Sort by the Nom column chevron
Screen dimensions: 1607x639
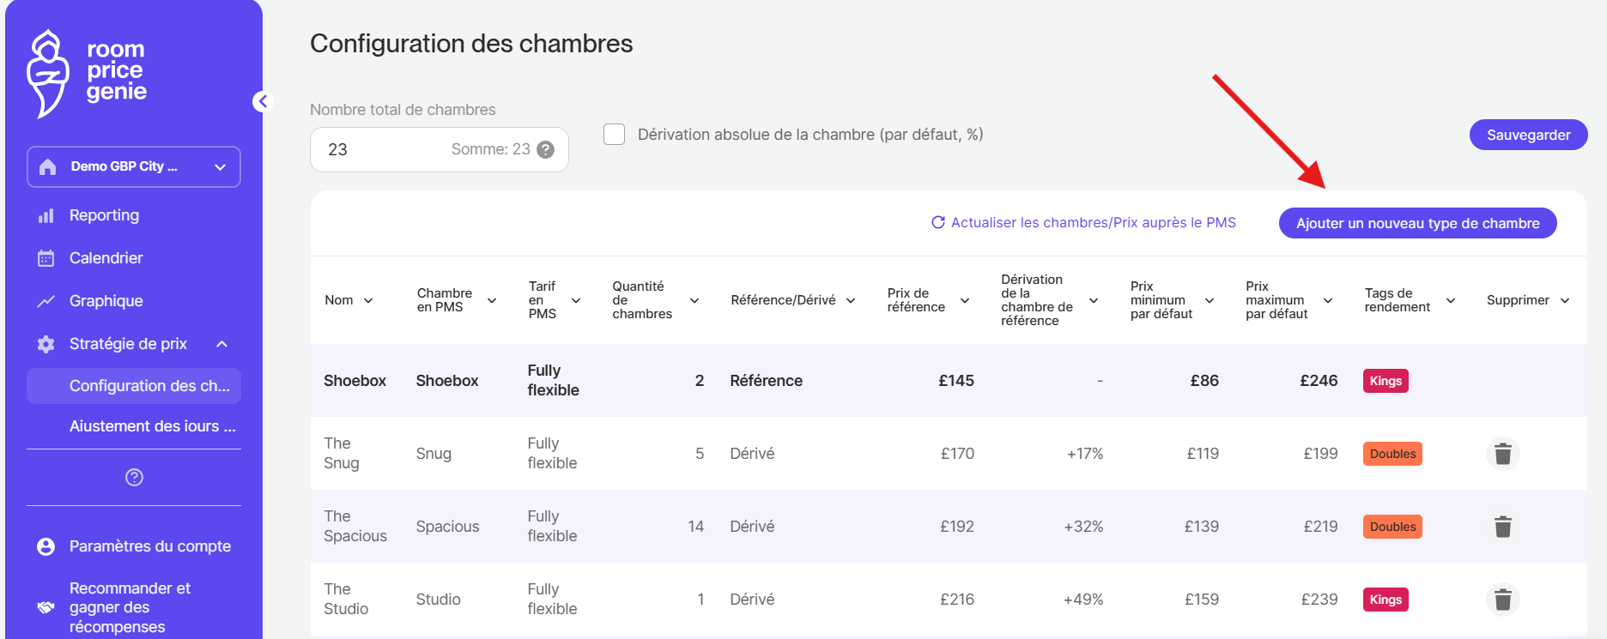pos(368,300)
